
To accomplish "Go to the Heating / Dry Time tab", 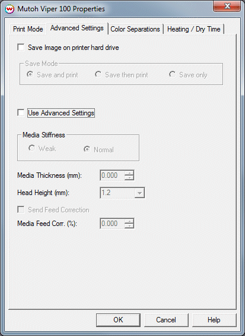I will click(194, 29).
